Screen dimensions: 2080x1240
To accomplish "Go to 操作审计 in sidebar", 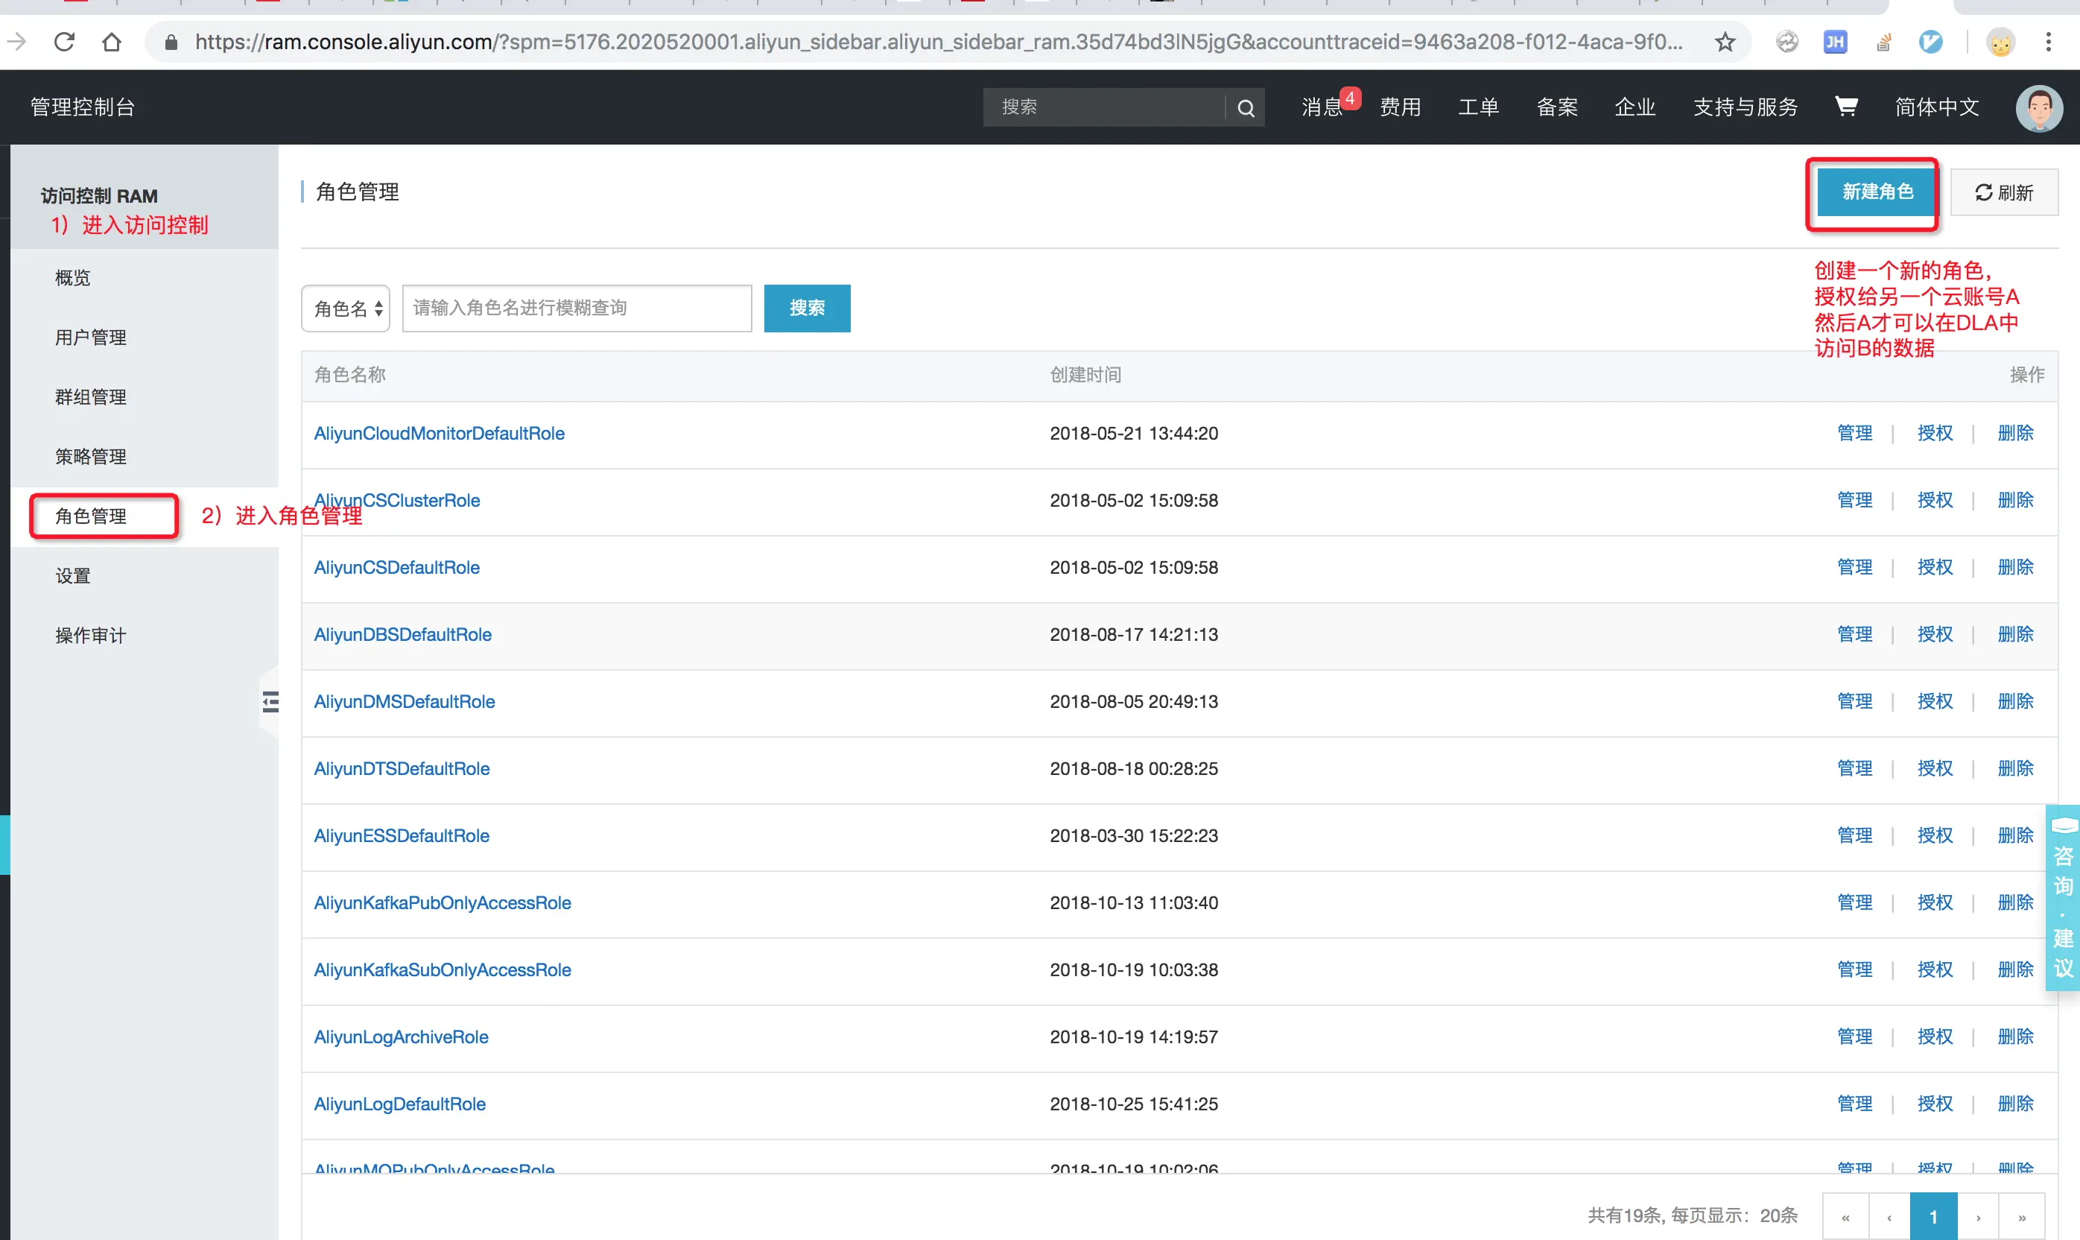I will click(90, 635).
